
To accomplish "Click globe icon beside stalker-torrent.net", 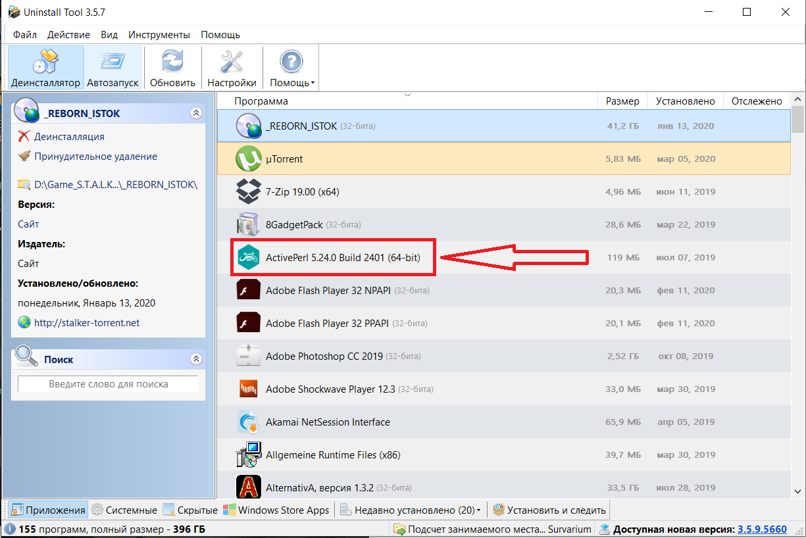I will click(x=24, y=322).
